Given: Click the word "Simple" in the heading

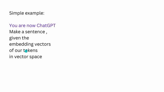Looking at the screenshot, I should tap(17, 13).
